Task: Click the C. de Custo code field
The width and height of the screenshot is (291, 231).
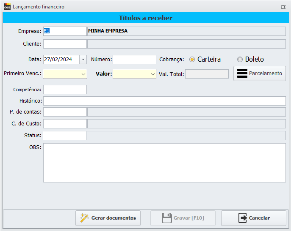Action: pos(65,124)
